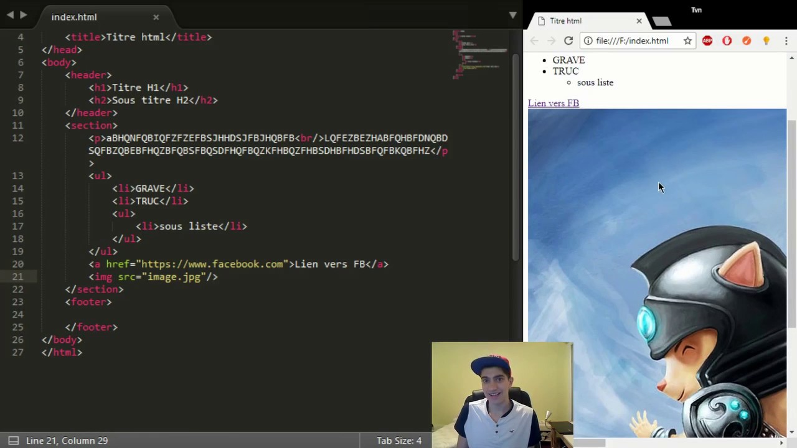Close the index.html tab in Sublime
Screen dimensions: 797x448
tap(156, 17)
